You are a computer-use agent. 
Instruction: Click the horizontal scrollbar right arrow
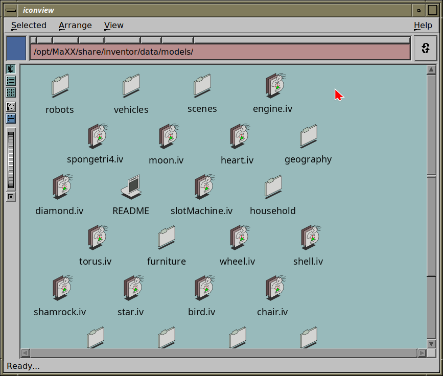point(422,353)
